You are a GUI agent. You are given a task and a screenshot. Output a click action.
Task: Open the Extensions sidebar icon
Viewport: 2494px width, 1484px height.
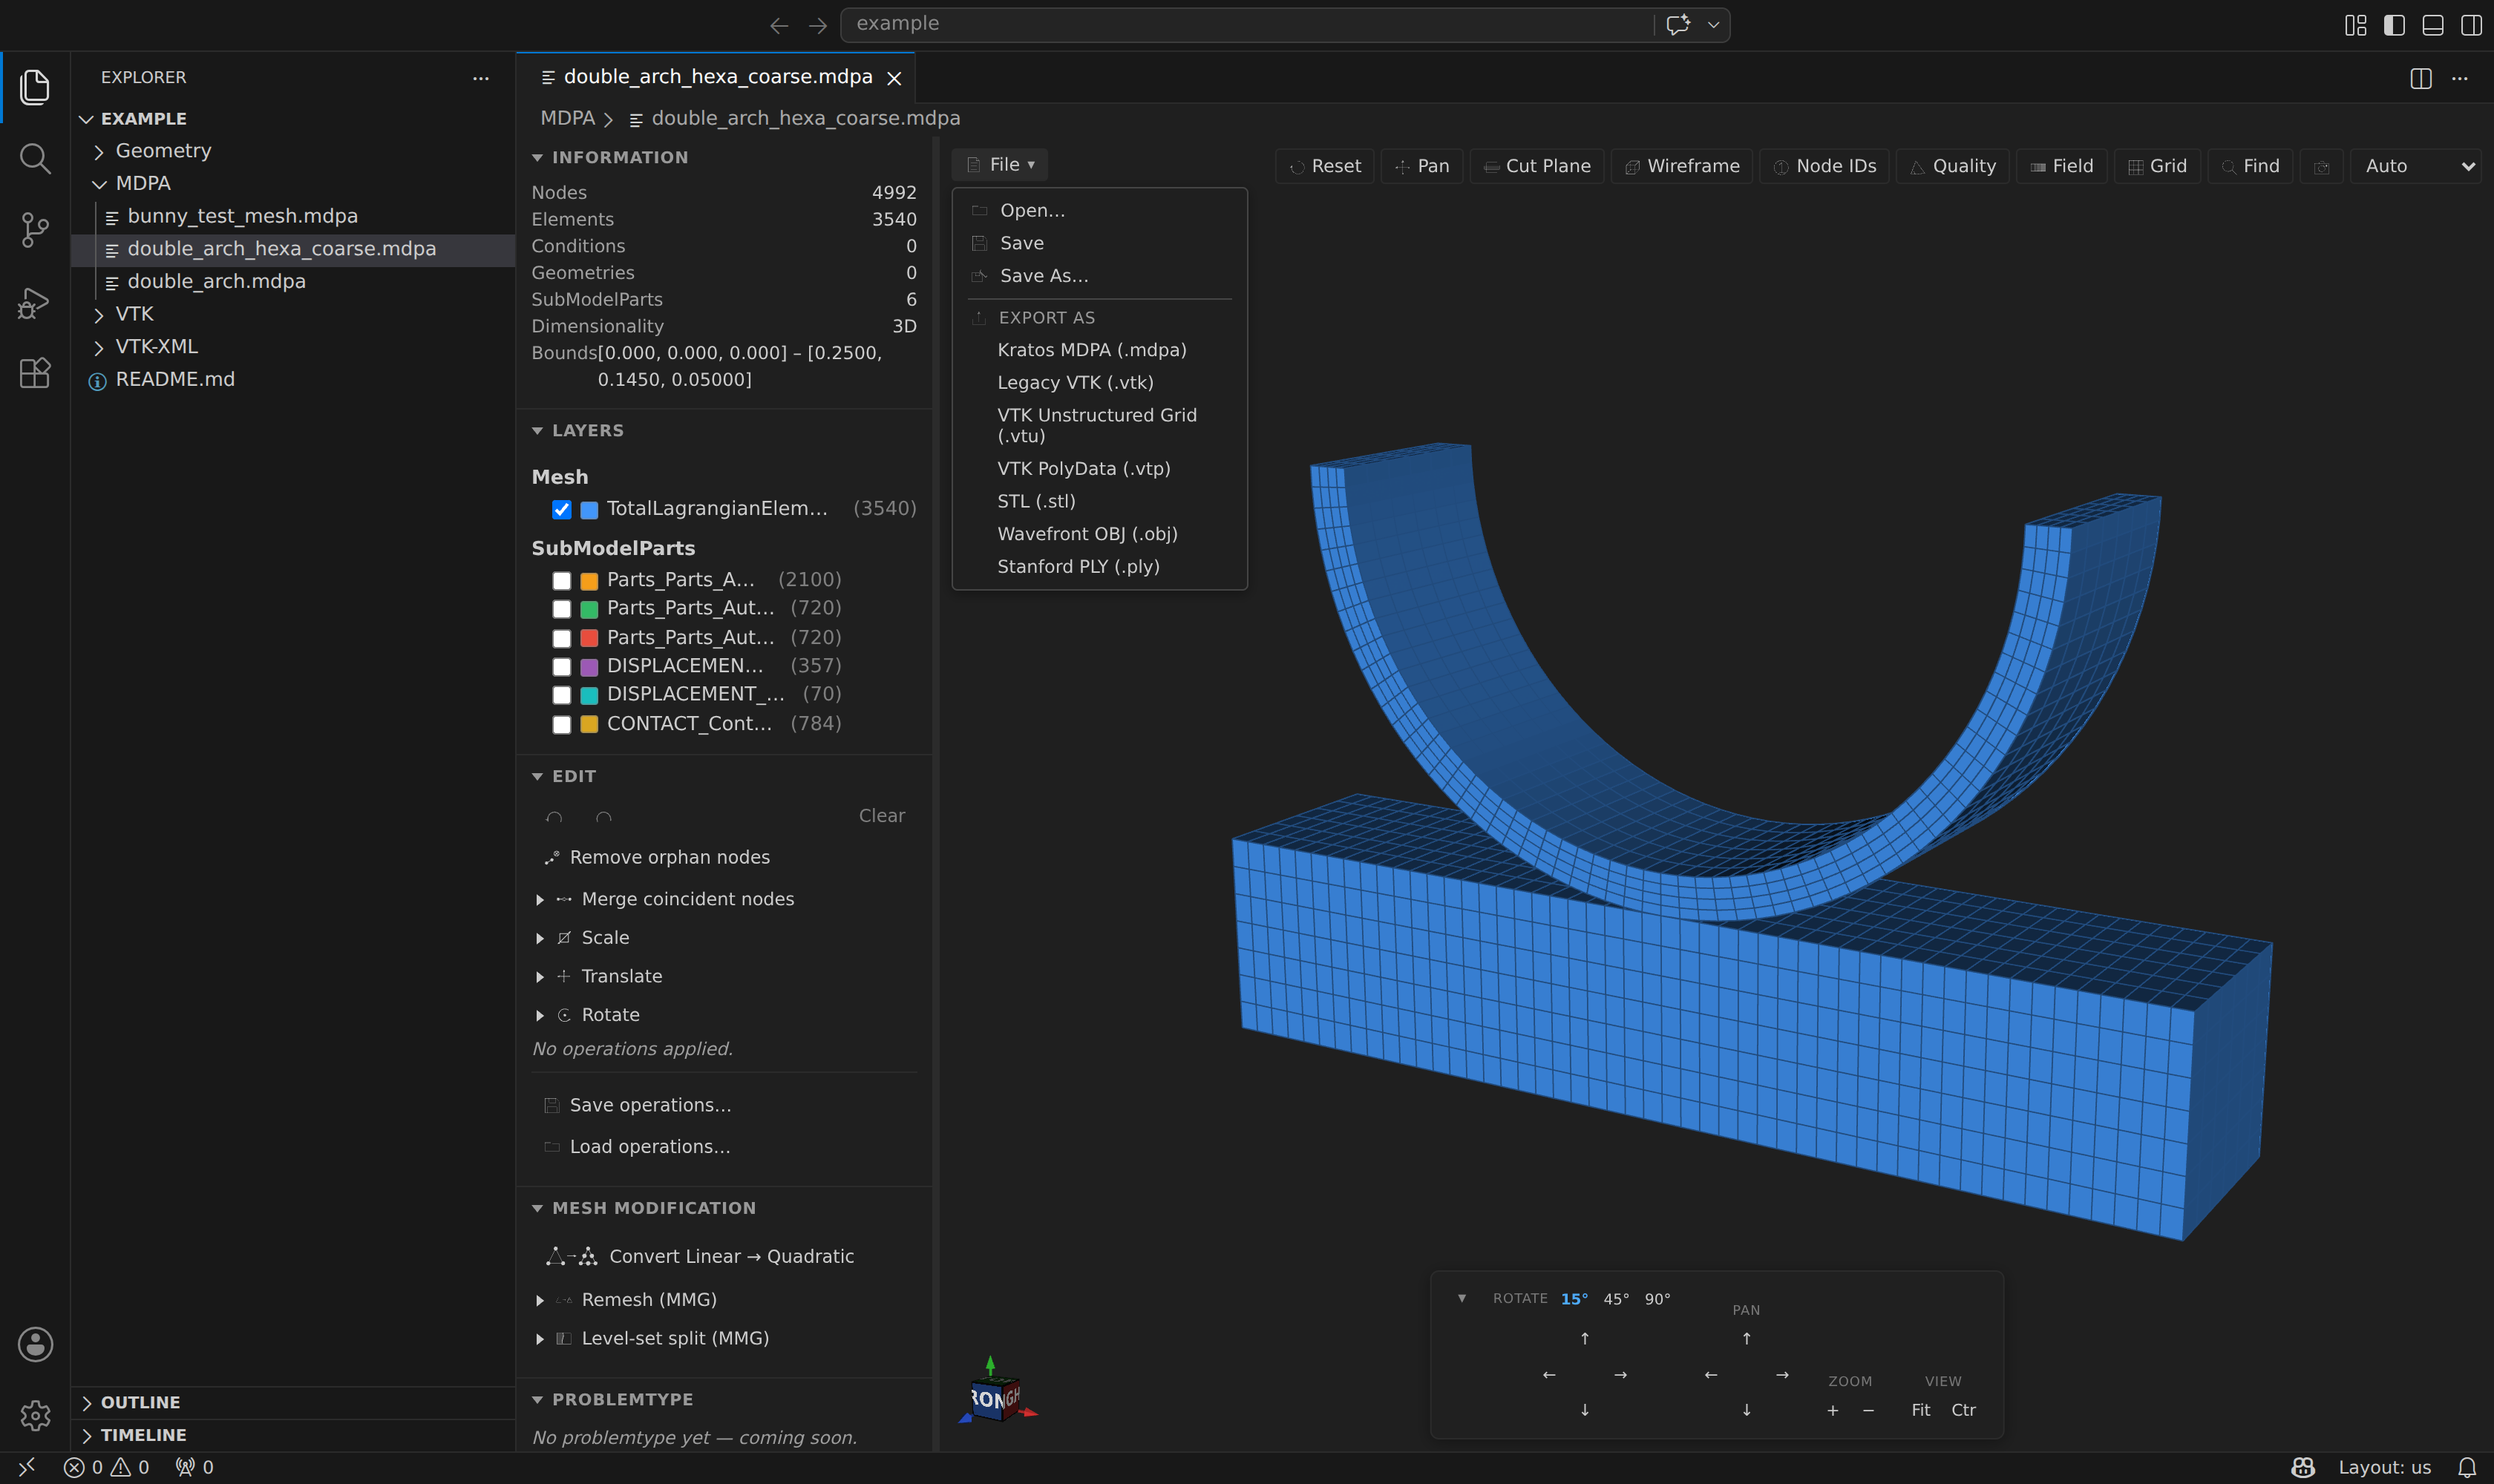pyautogui.click(x=35, y=373)
